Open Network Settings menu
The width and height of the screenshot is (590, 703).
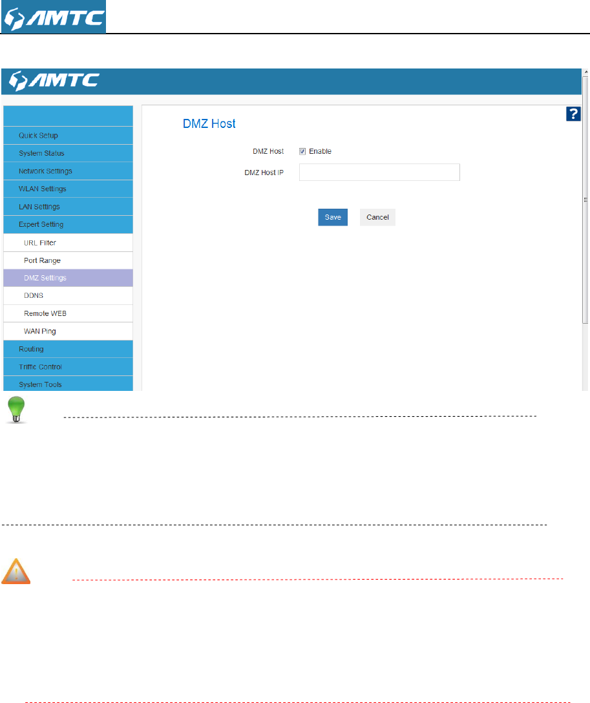pos(68,171)
